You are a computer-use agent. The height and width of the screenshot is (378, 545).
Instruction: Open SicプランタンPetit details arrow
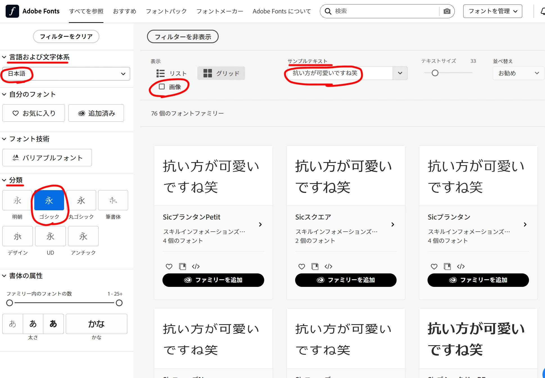260,225
